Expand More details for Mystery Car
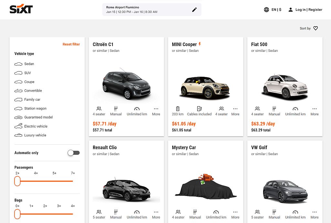This screenshot has height=223, width=331. (235, 214)
